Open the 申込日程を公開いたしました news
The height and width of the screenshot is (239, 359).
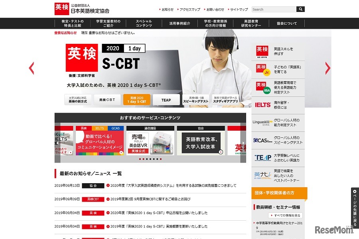(159, 213)
